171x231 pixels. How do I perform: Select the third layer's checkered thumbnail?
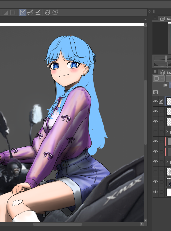point(169,122)
